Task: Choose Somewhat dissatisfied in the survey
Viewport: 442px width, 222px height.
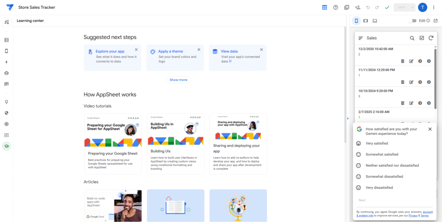Action: pos(384,177)
